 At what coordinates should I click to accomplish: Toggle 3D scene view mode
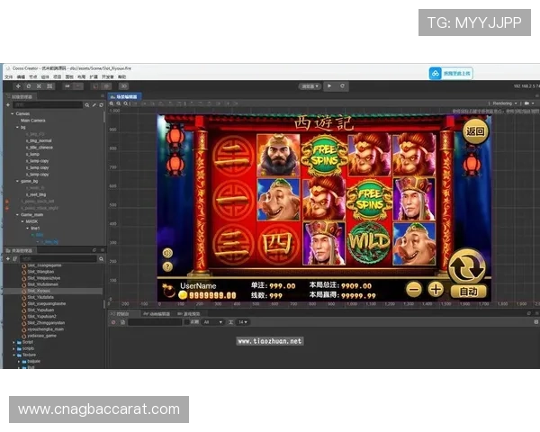(123, 86)
